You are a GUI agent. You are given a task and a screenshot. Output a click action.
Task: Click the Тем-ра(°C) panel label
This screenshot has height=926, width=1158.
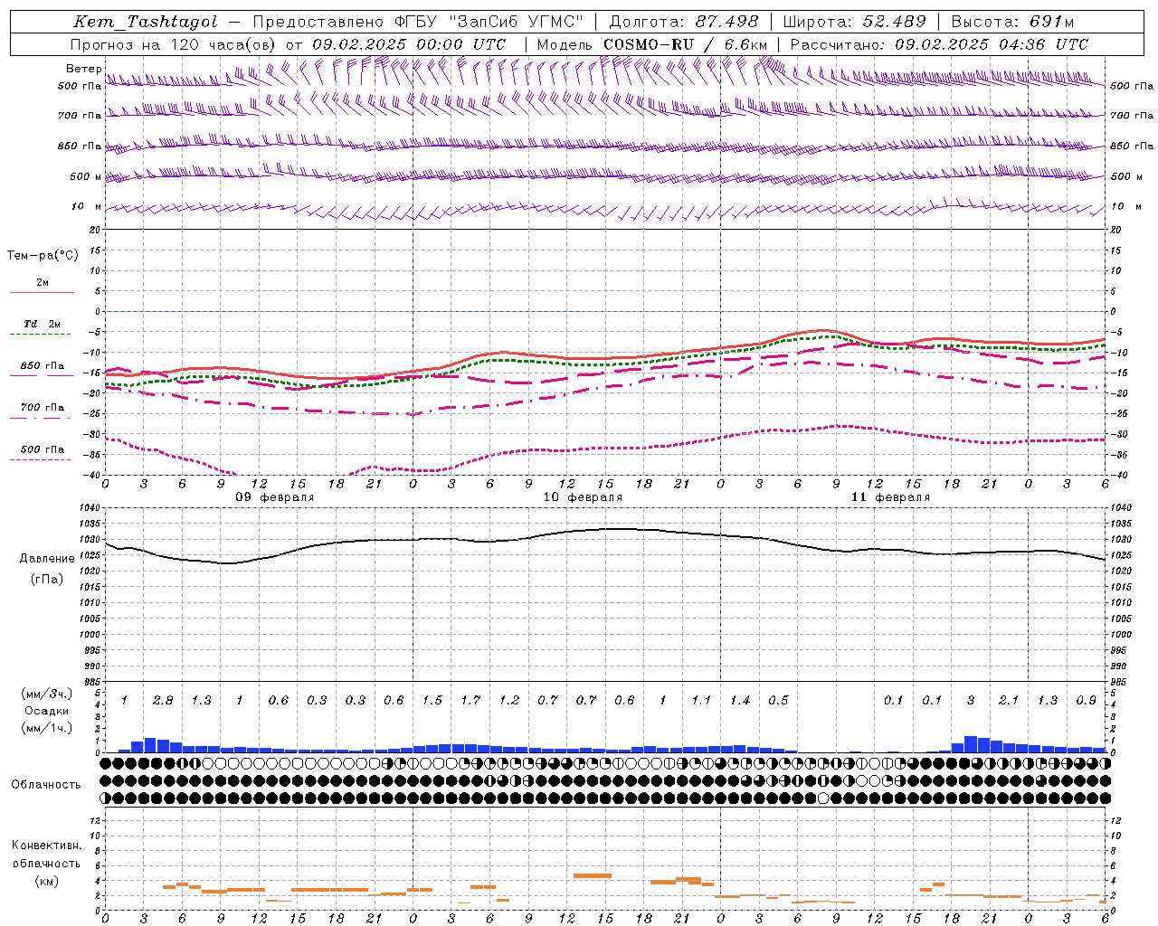pyautogui.click(x=43, y=255)
